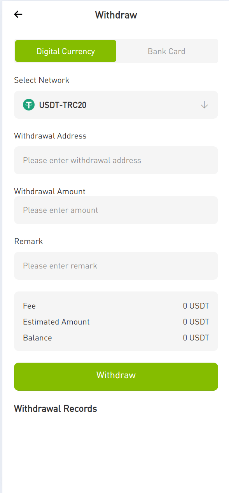Open the USDT-TRC20 network selector
The image size is (229, 493).
[x=116, y=105]
